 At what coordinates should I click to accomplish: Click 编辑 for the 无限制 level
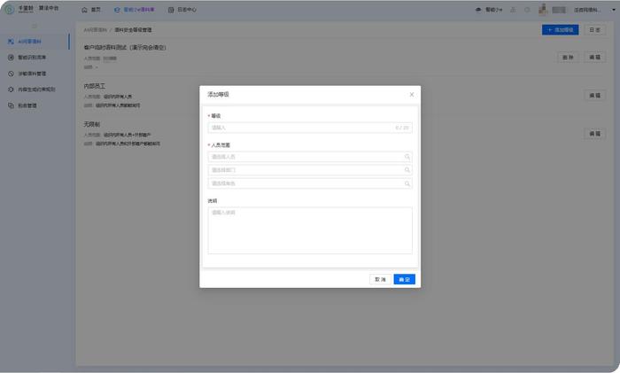[x=594, y=134]
